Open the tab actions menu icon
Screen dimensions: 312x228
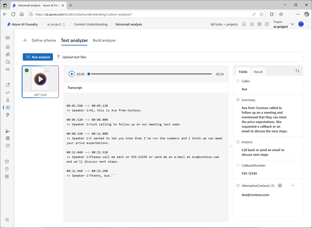[5, 5]
